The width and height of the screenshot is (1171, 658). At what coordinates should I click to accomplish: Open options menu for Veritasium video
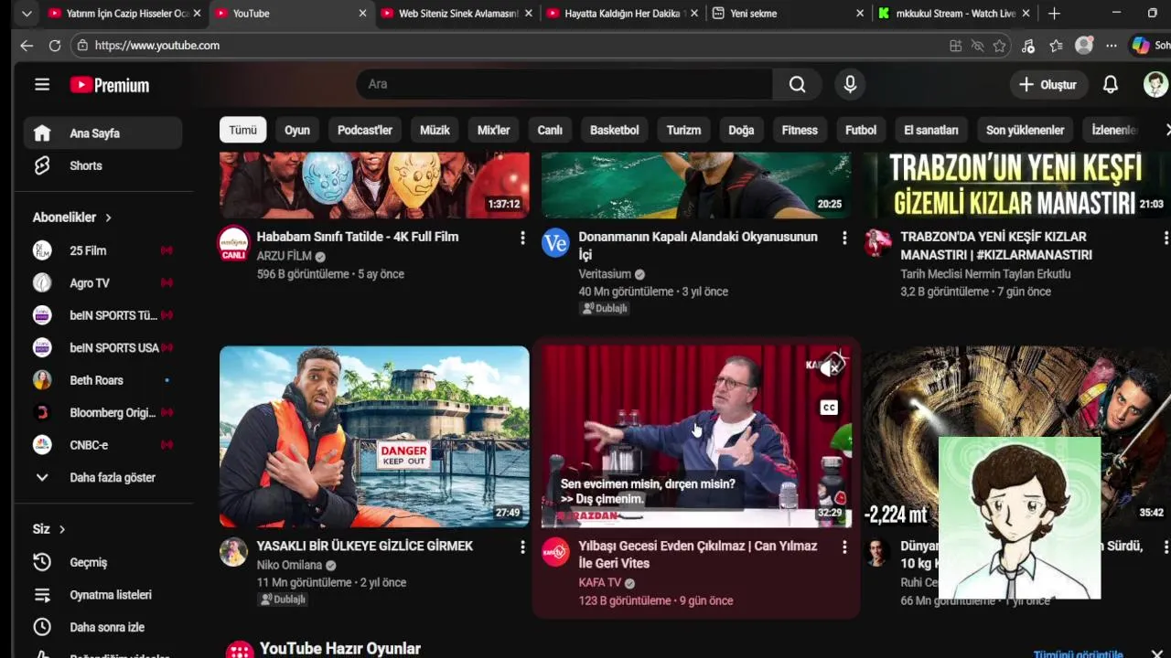pyautogui.click(x=844, y=238)
